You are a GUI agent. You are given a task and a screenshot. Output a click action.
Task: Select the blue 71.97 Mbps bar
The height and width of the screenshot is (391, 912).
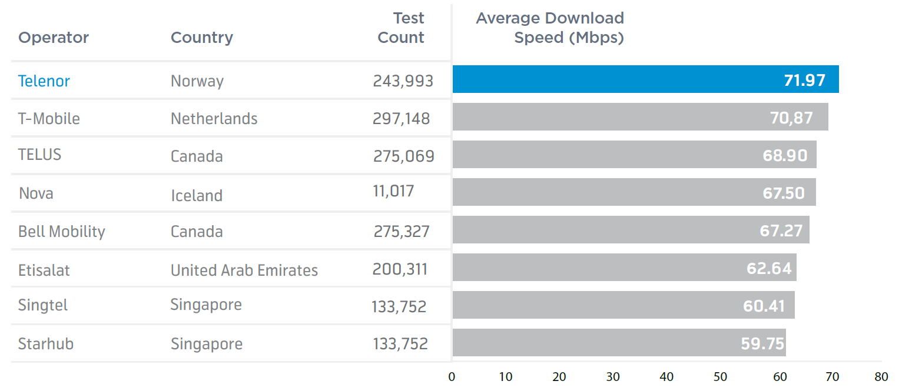tap(645, 79)
